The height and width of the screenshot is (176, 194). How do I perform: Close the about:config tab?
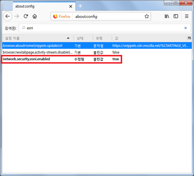point(71,7)
